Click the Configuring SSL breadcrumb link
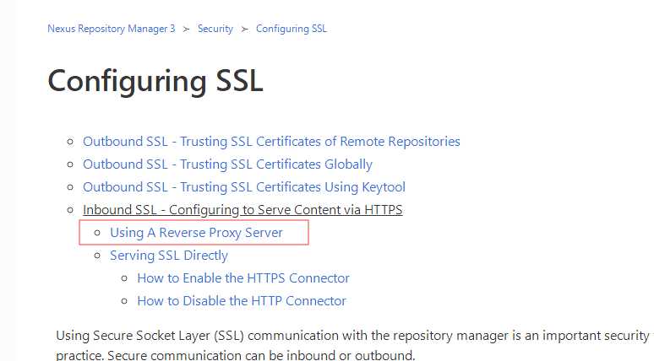Screen dimensions: 654x361 coord(292,29)
